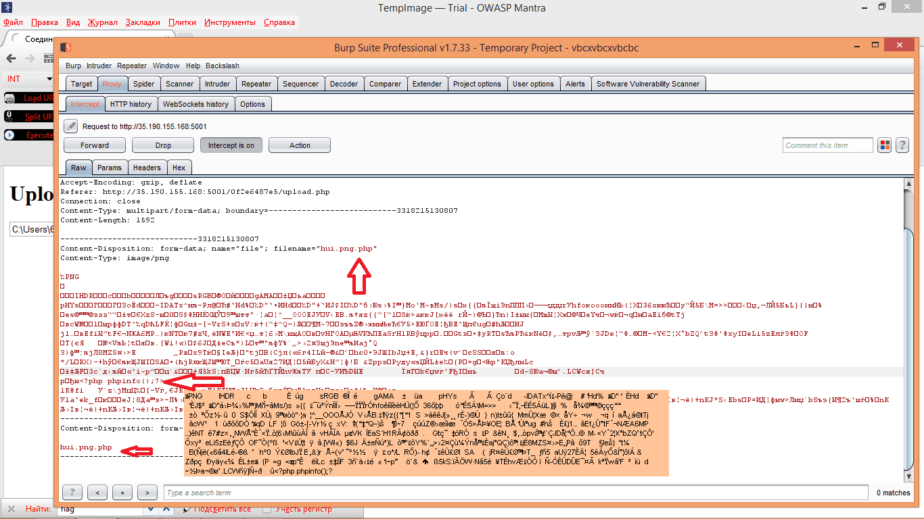
Task: Click the Load URL icon in HackBar
Action: click(9, 98)
